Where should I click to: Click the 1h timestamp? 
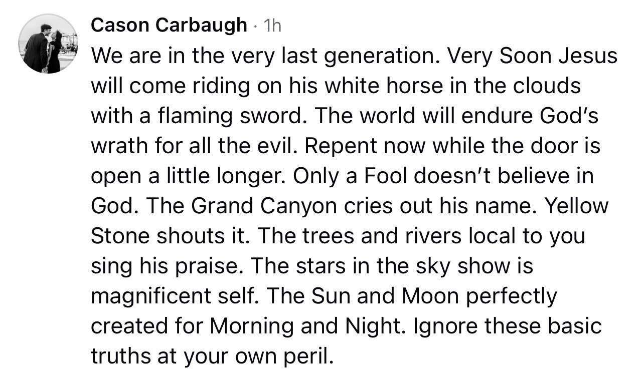coord(272,26)
